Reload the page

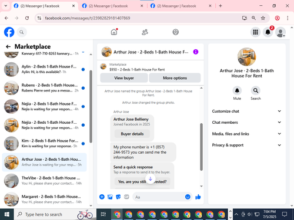(x=27, y=18)
